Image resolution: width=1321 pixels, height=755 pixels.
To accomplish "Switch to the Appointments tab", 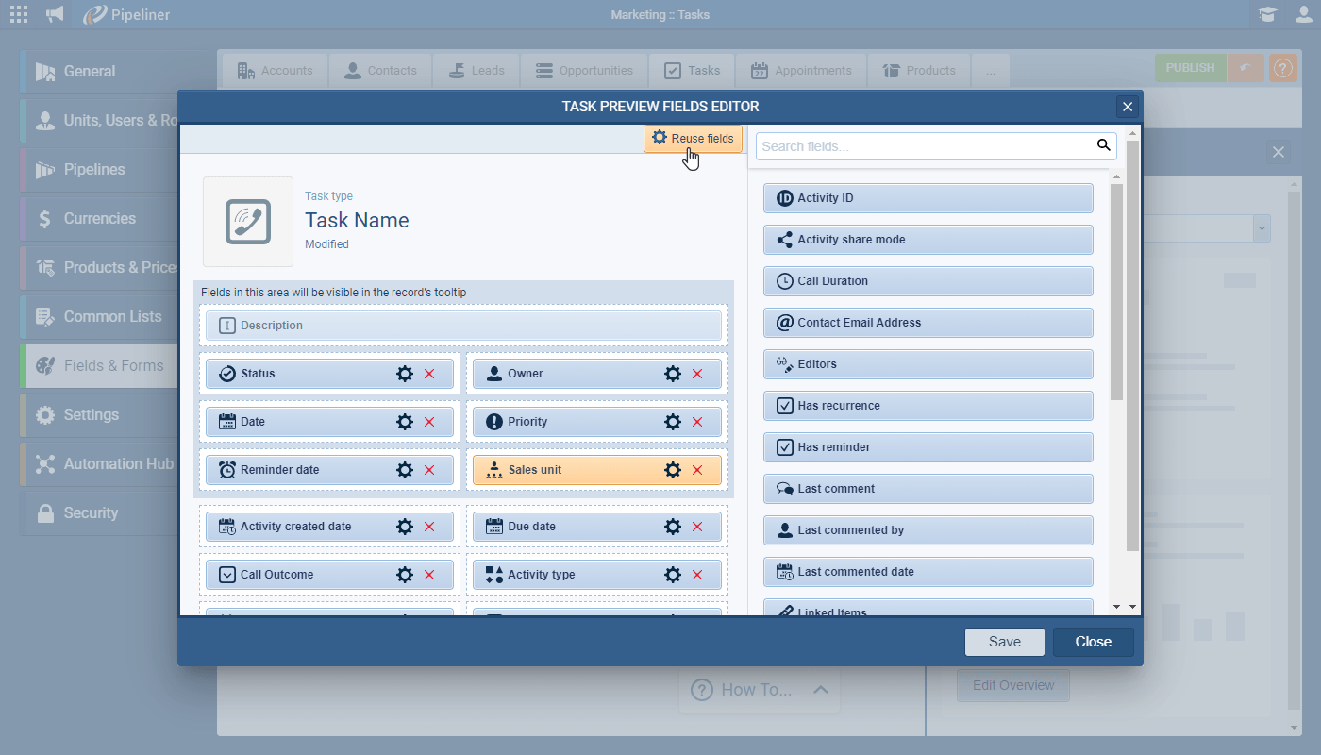I will pos(801,70).
